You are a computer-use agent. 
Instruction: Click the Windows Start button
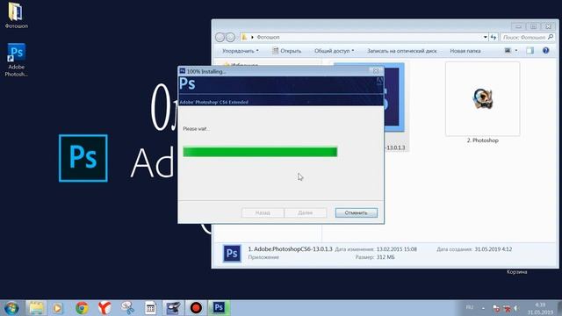[x=11, y=308]
